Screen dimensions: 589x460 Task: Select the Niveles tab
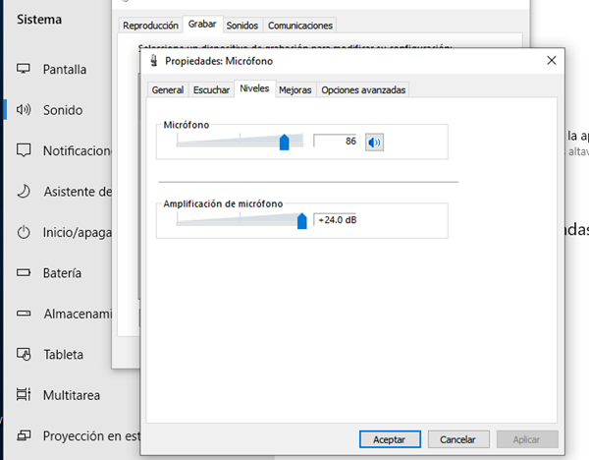pos(254,88)
